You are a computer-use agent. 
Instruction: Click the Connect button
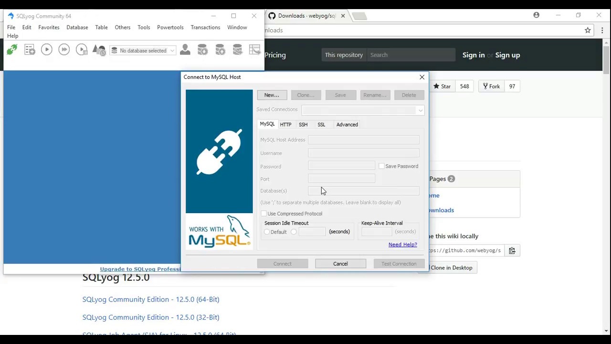tap(283, 264)
